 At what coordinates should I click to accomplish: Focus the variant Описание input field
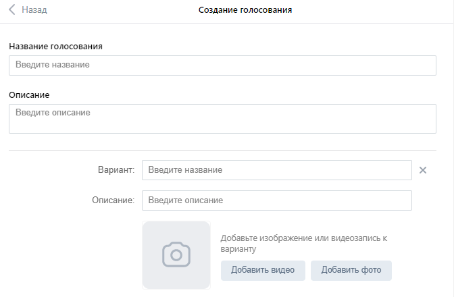[277, 200]
